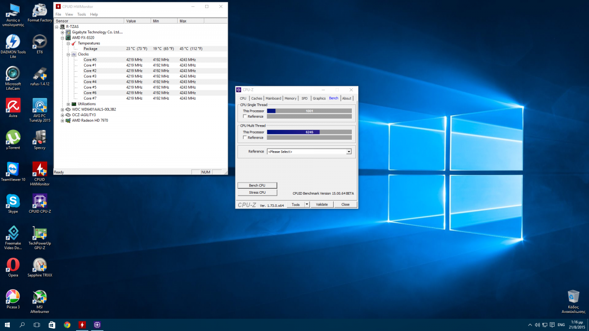Viewport: 589px width, 331px height.
Task: Open TeamViewer 10 desktop shortcut
Action: tap(13, 172)
